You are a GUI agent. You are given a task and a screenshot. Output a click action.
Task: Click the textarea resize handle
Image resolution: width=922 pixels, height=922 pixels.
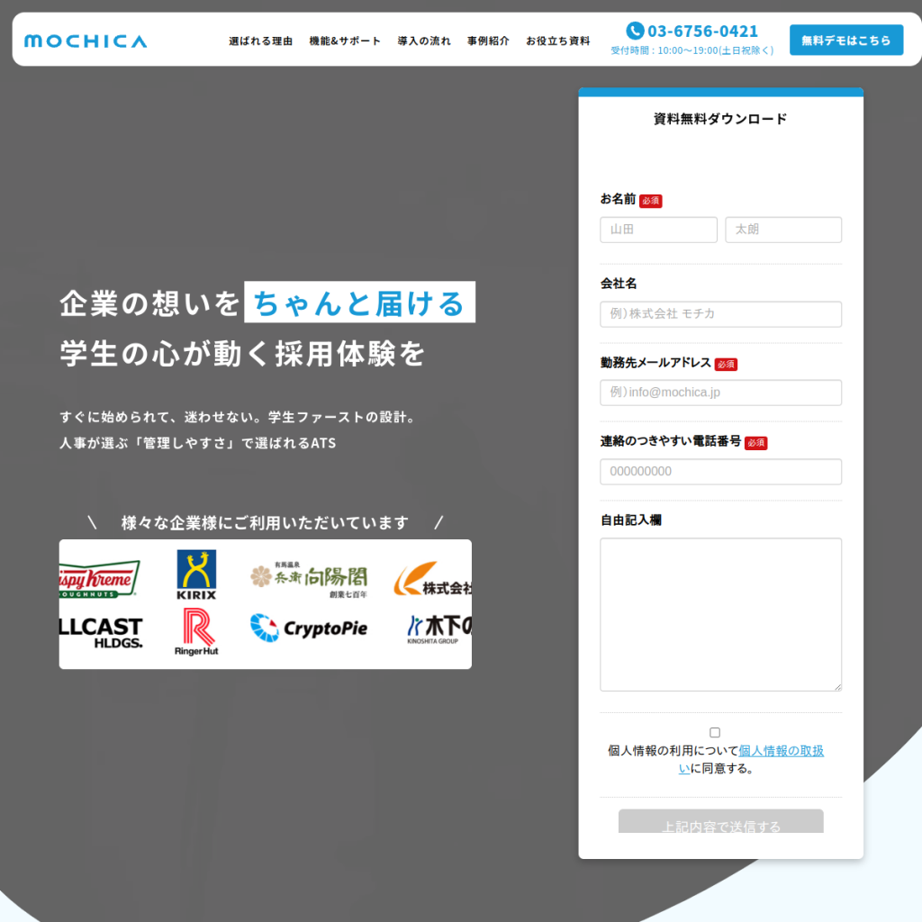click(x=838, y=687)
